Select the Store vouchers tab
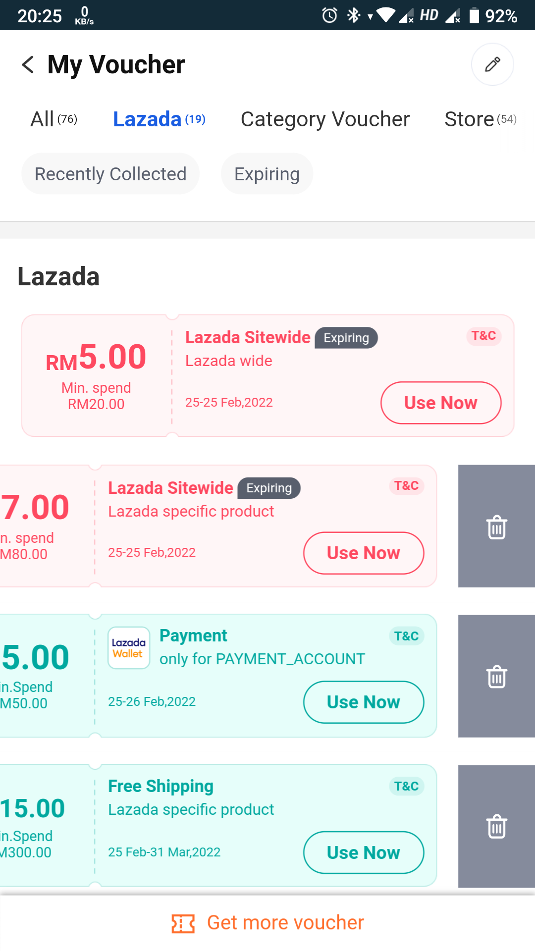Viewport: 535px width, 951px height. click(480, 119)
